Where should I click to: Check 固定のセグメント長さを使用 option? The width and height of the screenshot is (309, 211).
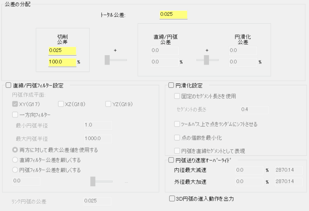[177, 96]
